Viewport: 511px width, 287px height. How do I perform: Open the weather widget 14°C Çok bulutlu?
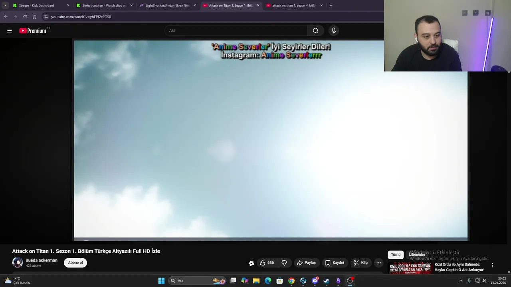[x=18, y=281]
